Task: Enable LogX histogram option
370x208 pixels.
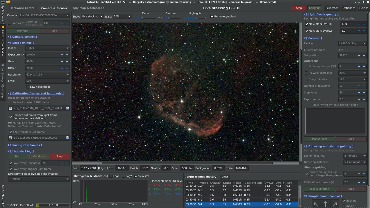Action: coord(111,176)
